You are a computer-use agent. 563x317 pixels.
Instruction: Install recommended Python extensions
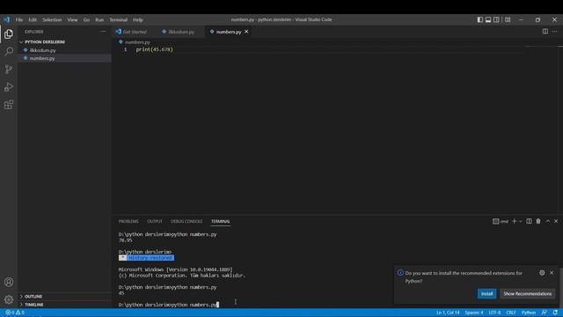point(486,293)
